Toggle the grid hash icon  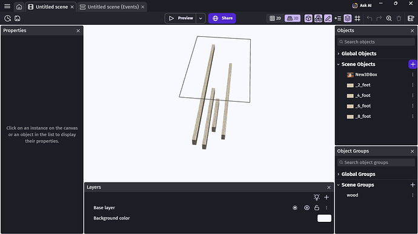(x=357, y=18)
